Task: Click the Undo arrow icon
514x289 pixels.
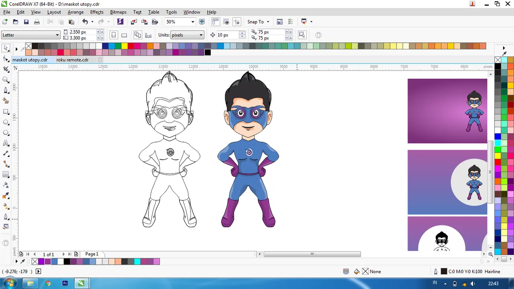Action: (85, 22)
